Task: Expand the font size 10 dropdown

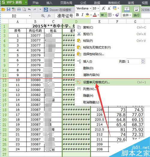Action: (98, 8)
